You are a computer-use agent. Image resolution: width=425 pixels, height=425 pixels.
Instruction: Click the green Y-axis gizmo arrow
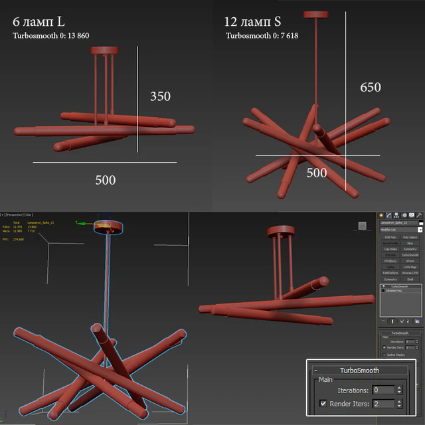(x=80, y=223)
